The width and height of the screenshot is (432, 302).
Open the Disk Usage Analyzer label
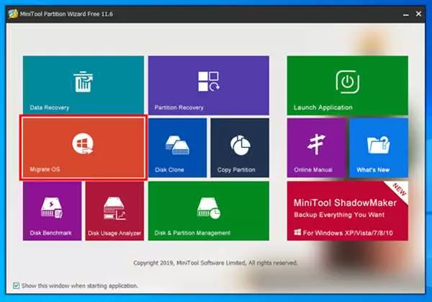tap(114, 234)
